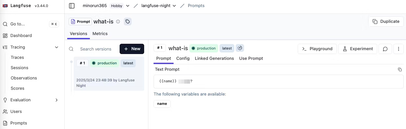
Task: Focus the Search versions field
Action: pos(96,49)
